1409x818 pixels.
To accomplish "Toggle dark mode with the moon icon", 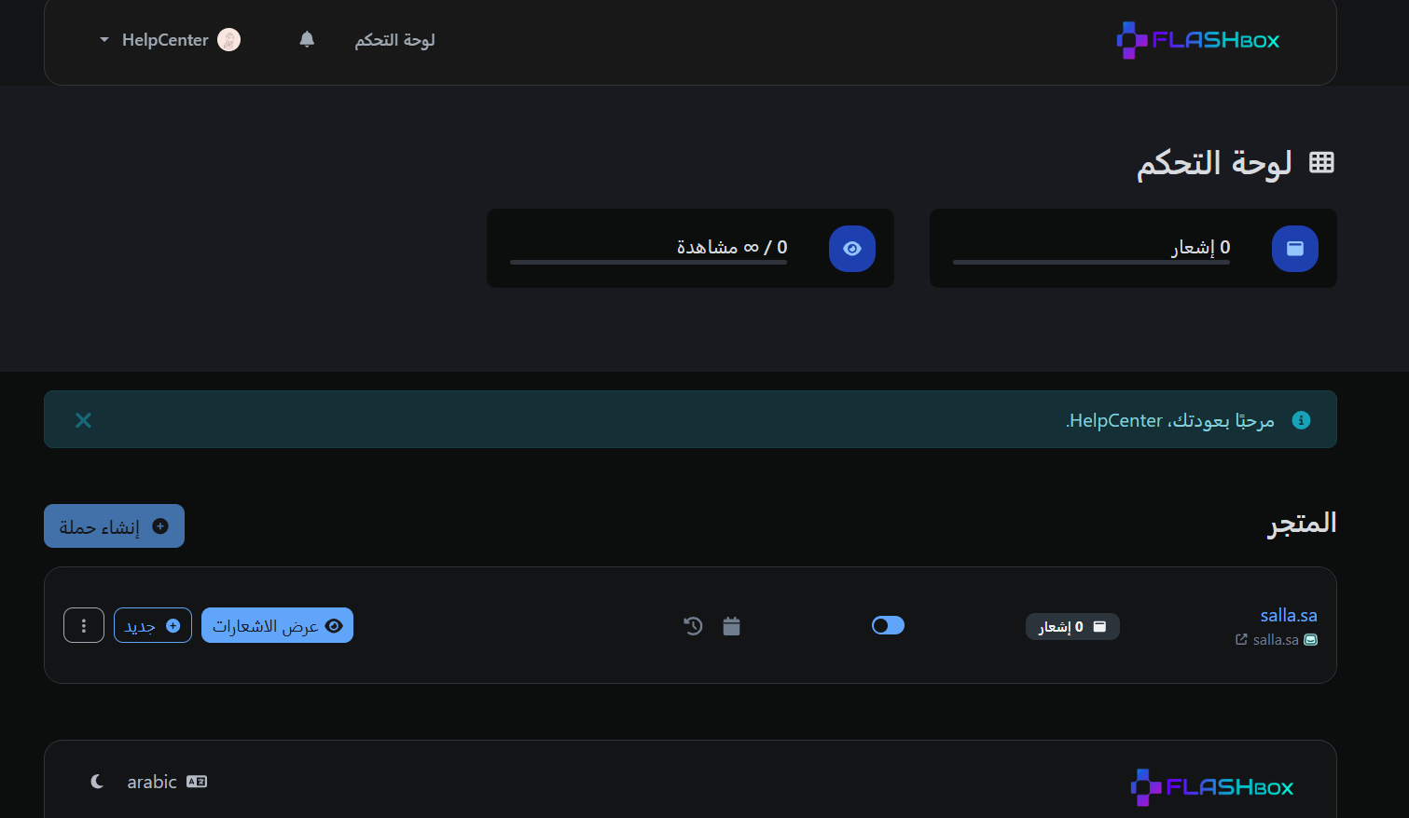I will point(97,782).
